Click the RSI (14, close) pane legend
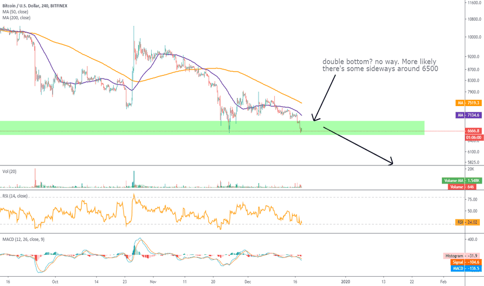This screenshot has height=286, width=484. [x=15, y=196]
